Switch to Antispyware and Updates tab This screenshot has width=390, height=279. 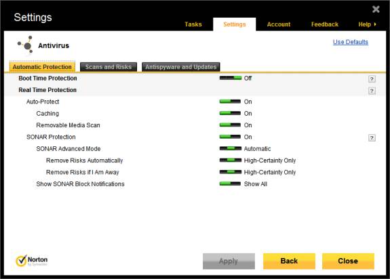[x=181, y=67]
